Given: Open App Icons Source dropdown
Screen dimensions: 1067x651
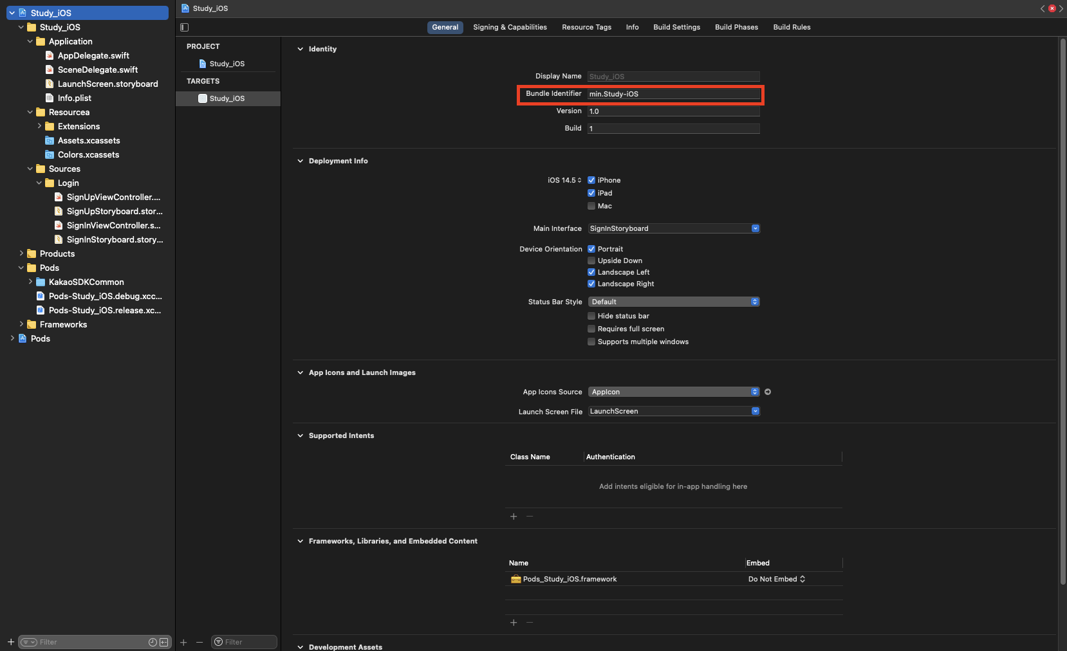Looking at the screenshot, I should 674,392.
